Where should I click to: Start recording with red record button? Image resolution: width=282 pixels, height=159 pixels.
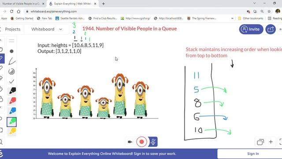[142, 142]
